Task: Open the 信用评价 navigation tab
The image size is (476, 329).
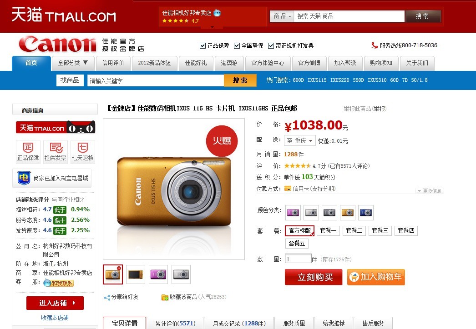Action: point(113,63)
